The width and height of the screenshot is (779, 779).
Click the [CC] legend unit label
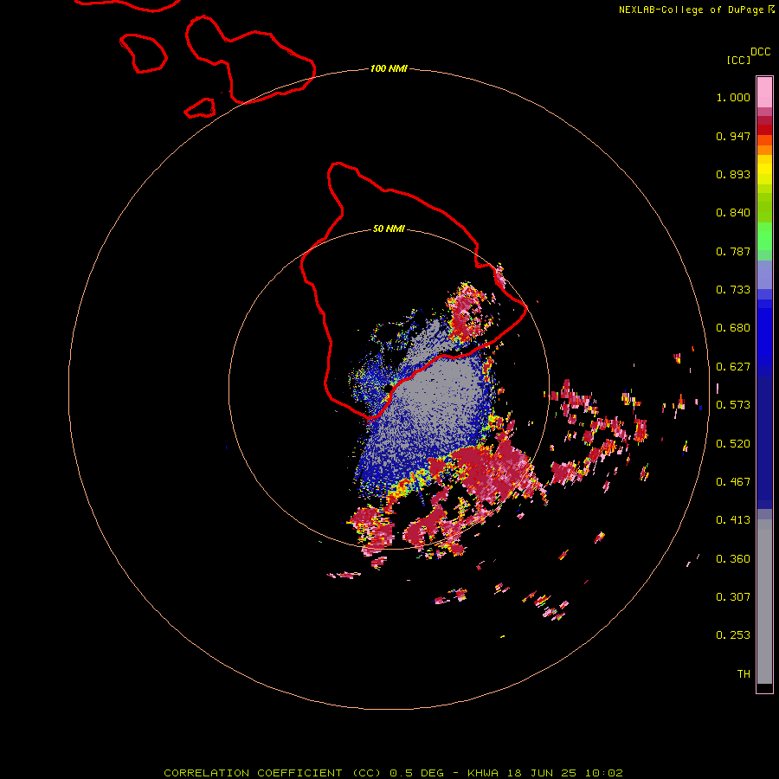coord(738,60)
